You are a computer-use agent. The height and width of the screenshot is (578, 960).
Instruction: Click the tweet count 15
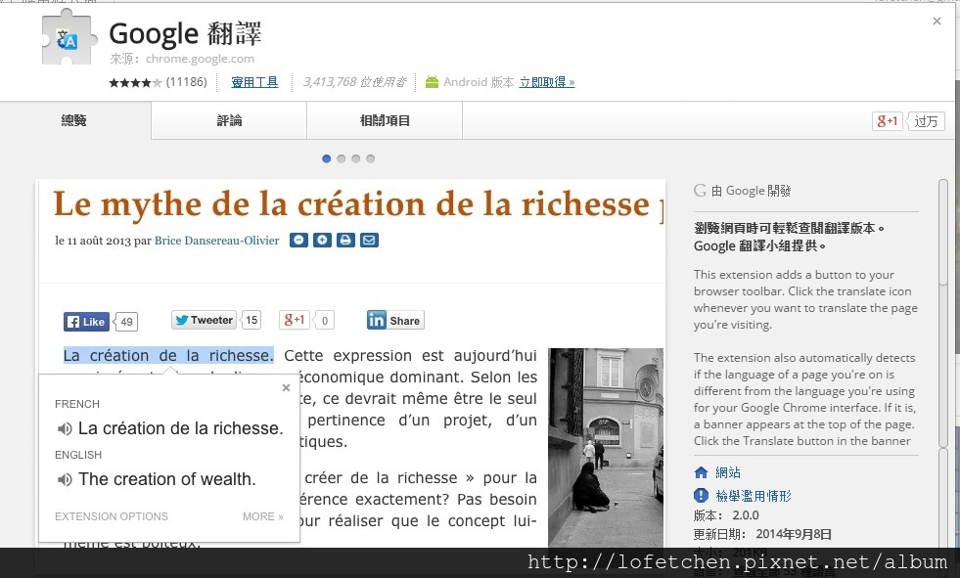point(251,320)
